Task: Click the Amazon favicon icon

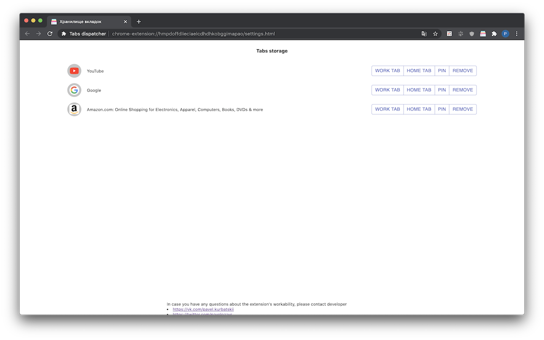Action: pyautogui.click(x=74, y=109)
